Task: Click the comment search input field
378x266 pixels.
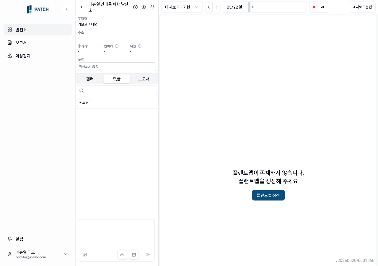Action: [x=117, y=90]
